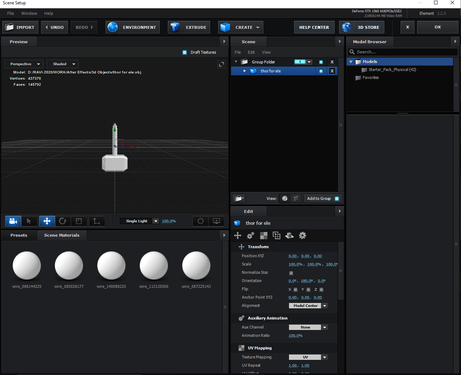
Task: Open the ENVIRONMENT settings
Action: [x=132, y=27]
